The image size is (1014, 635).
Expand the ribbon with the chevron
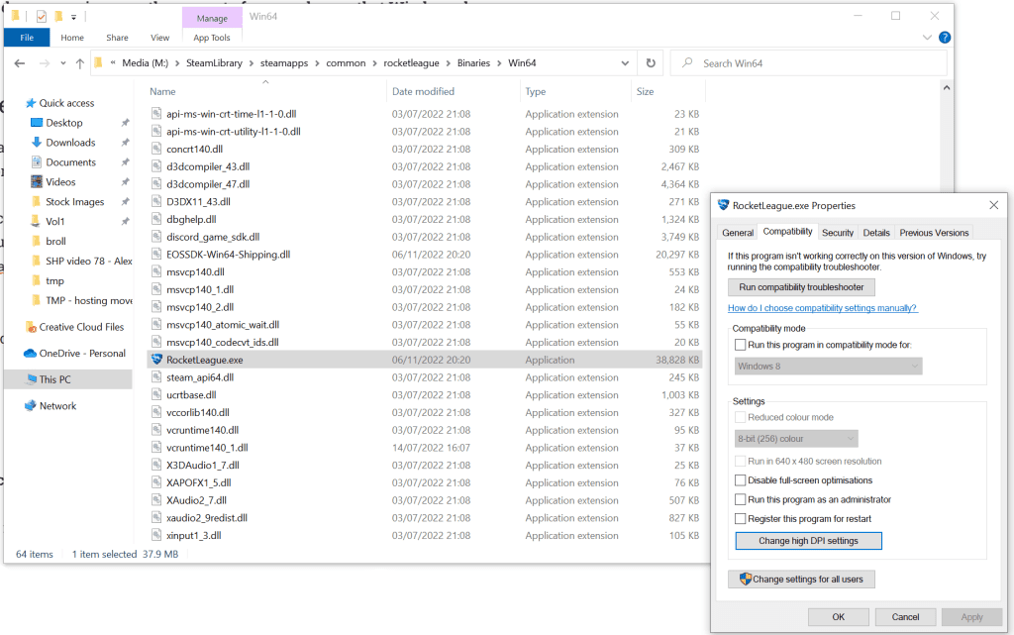pos(927,37)
